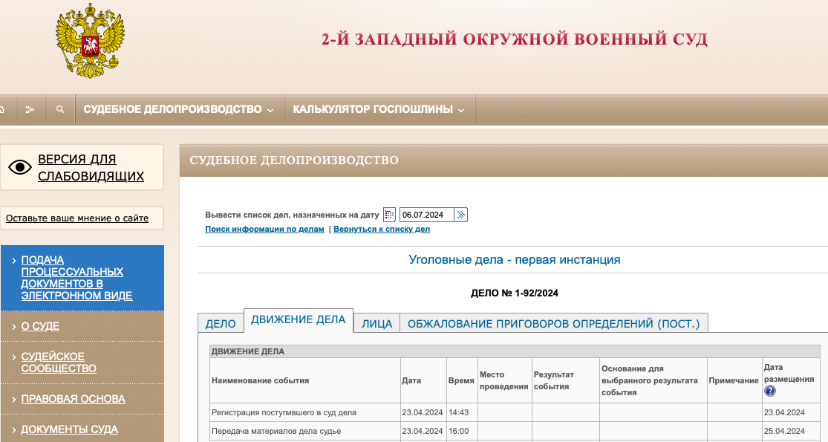The width and height of the screenshot is (828, 442).
Task: Switch to the Лица tab
Action: [x=376, y=323]
